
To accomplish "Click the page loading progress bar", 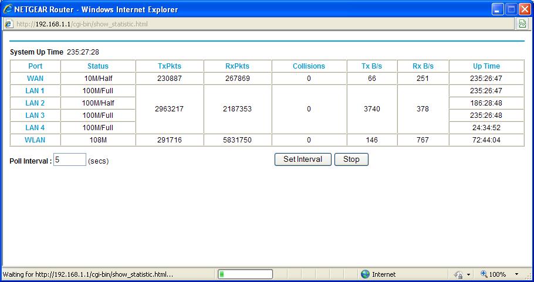I will 245,274.
